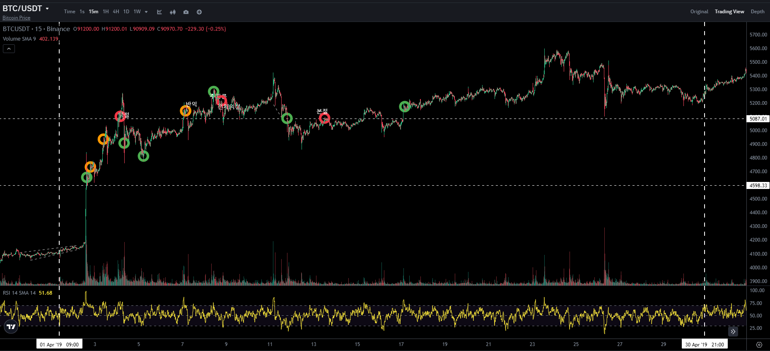Click the volume value 402.139

click(x=49, y=39)
